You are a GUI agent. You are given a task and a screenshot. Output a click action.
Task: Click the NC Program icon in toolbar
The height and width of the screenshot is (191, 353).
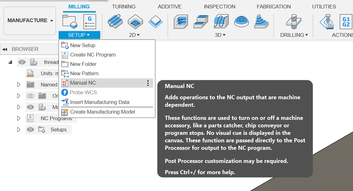pyautogui.click(x=90, y=21)
